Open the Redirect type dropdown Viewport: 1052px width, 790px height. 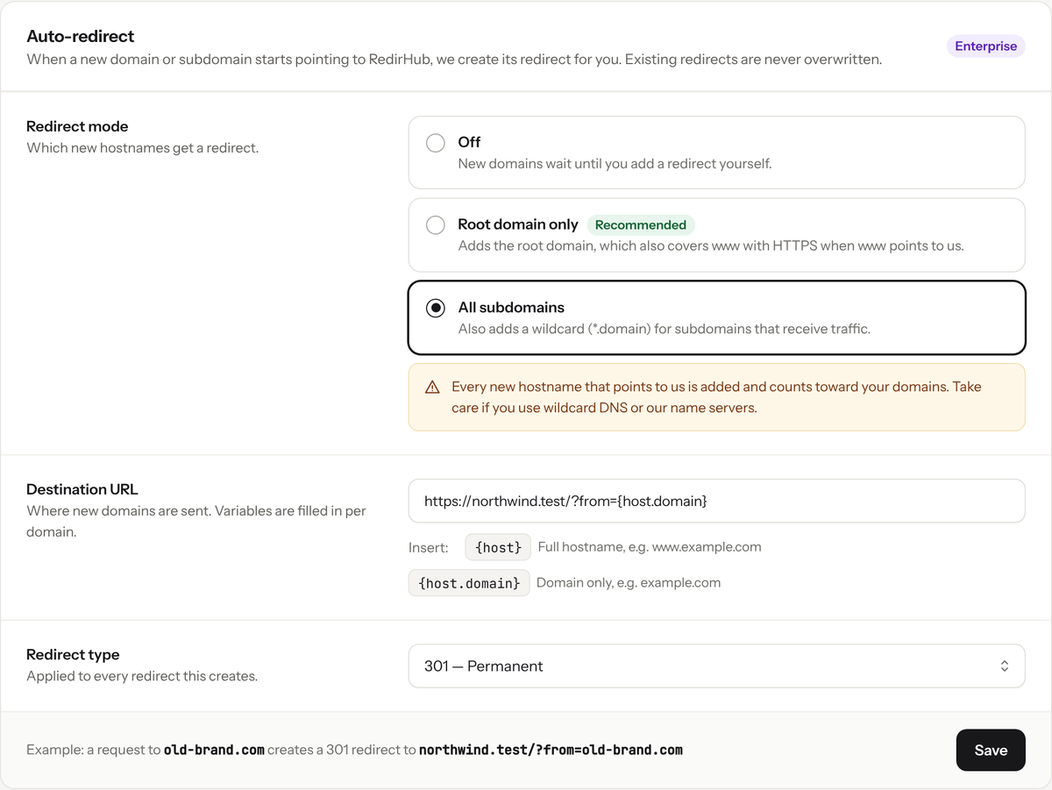(x=716, y=666)
